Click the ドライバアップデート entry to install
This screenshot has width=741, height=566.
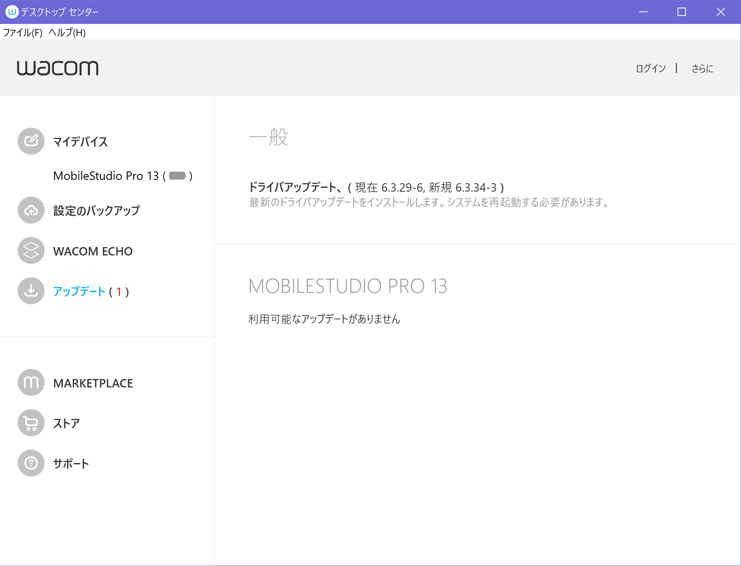click(x=377, y=187)
